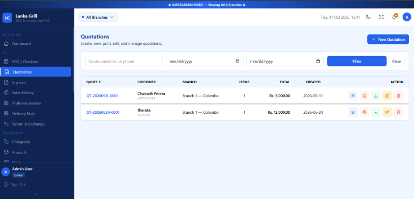Viewport: 414px width, 199px height.
Task: Click created date 2026-09-11
Action: 313,96
